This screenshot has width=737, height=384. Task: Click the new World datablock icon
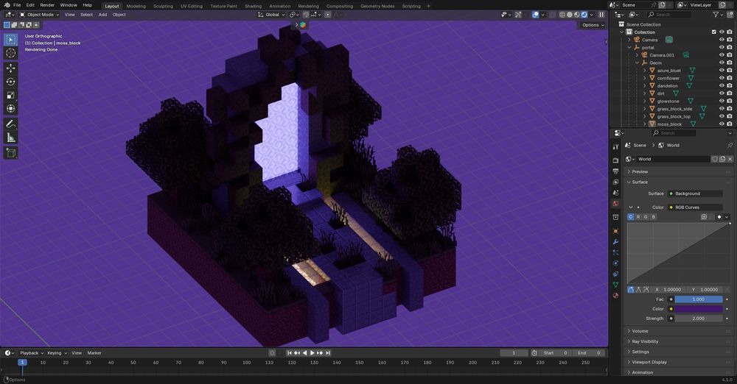click(x=722, y=159)
